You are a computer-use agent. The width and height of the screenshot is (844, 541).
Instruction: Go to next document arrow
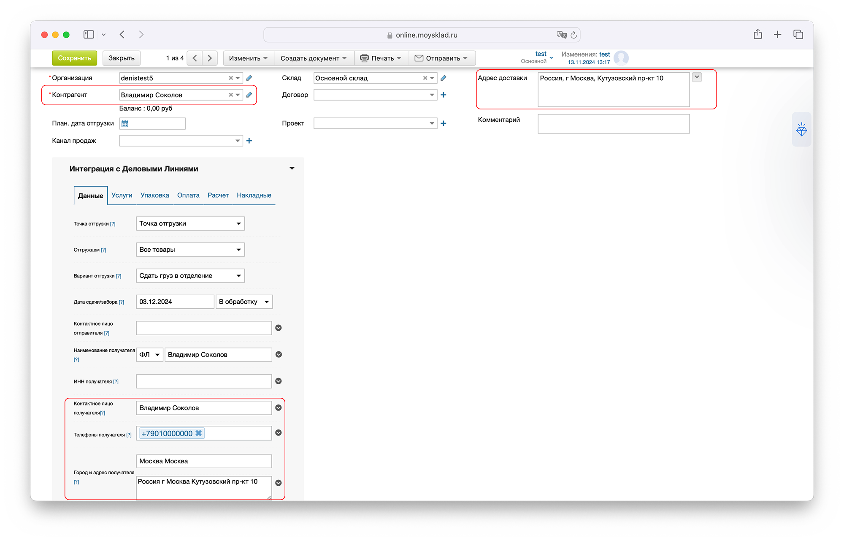[x=210, y=58]
